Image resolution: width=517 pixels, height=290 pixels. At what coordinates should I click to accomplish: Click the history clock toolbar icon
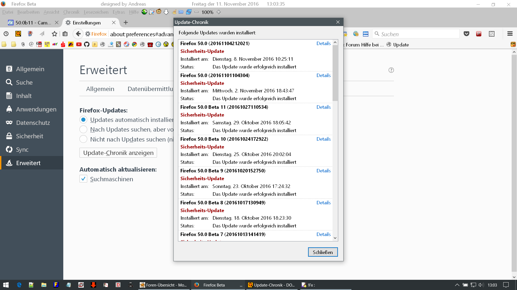coord(6,34)
